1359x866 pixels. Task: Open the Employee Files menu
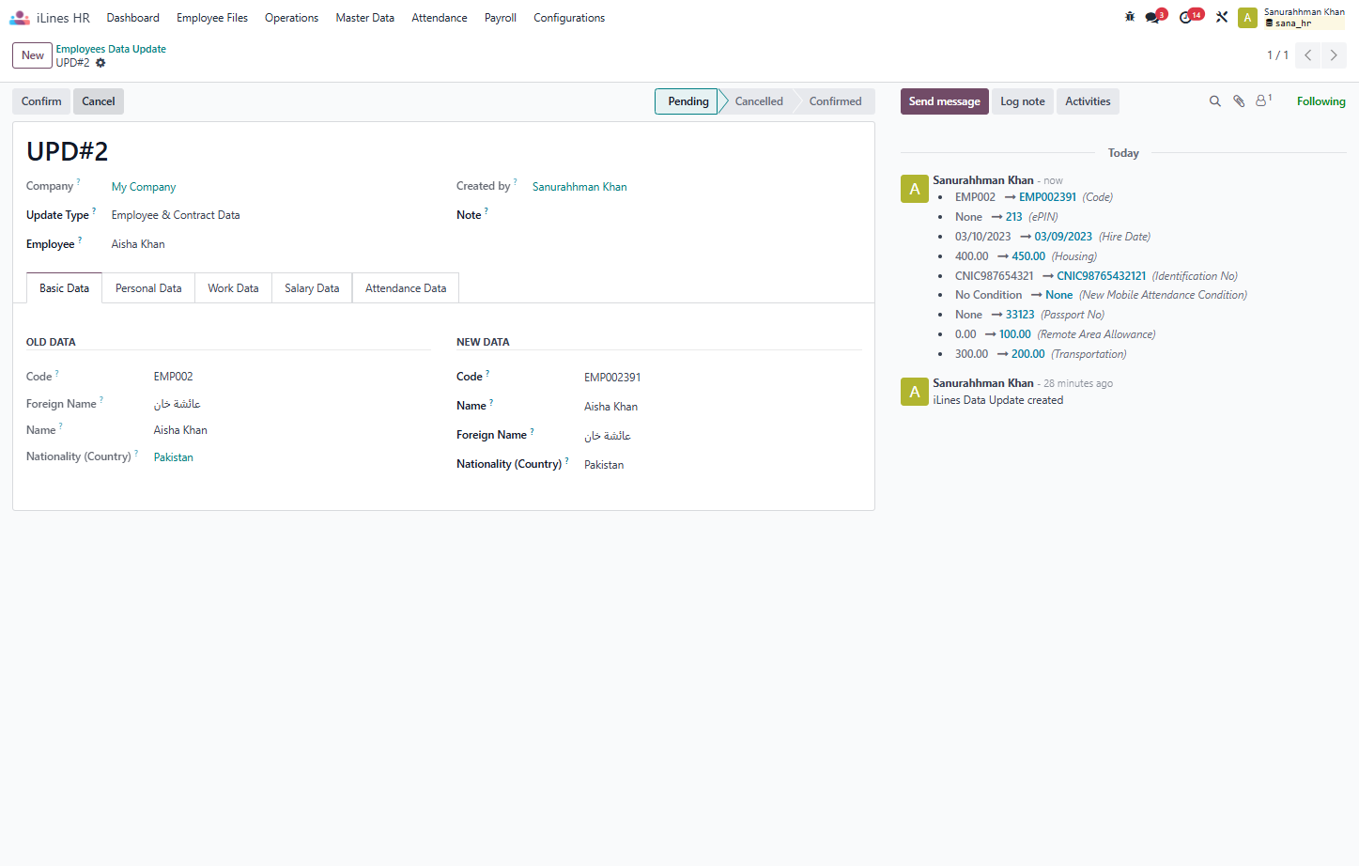(x=212, y=18)
